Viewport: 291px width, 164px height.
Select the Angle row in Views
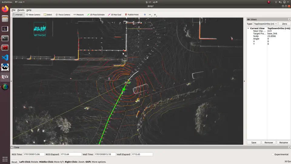coord(269,39)
